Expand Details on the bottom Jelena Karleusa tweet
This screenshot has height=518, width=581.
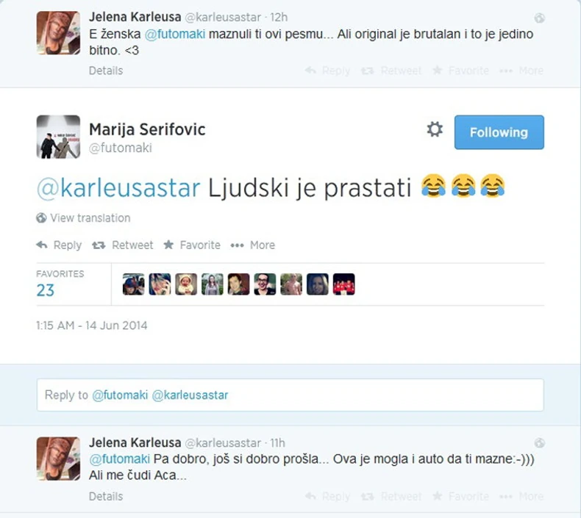click(106, 497)
